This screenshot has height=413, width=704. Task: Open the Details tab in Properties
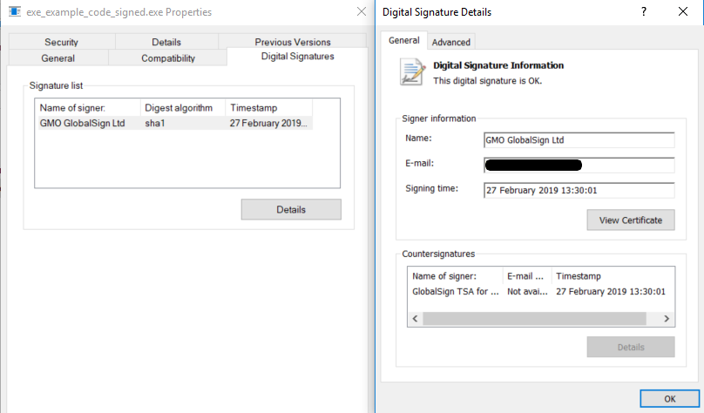(x=166, y=42)
